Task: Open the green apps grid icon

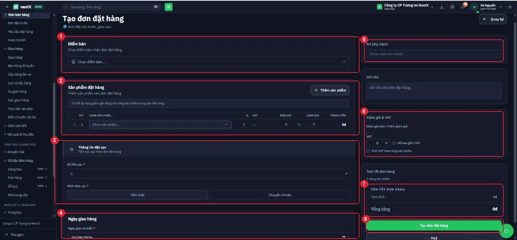Action: 168,7
